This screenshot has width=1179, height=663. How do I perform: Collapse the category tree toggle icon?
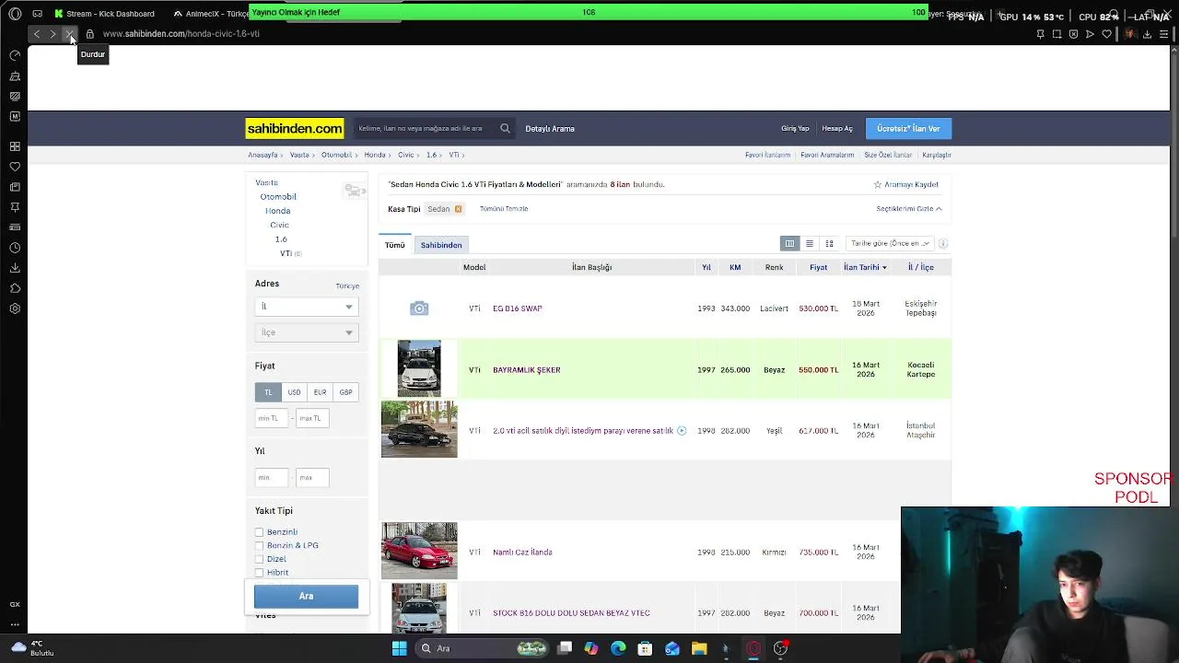(355, 191)
